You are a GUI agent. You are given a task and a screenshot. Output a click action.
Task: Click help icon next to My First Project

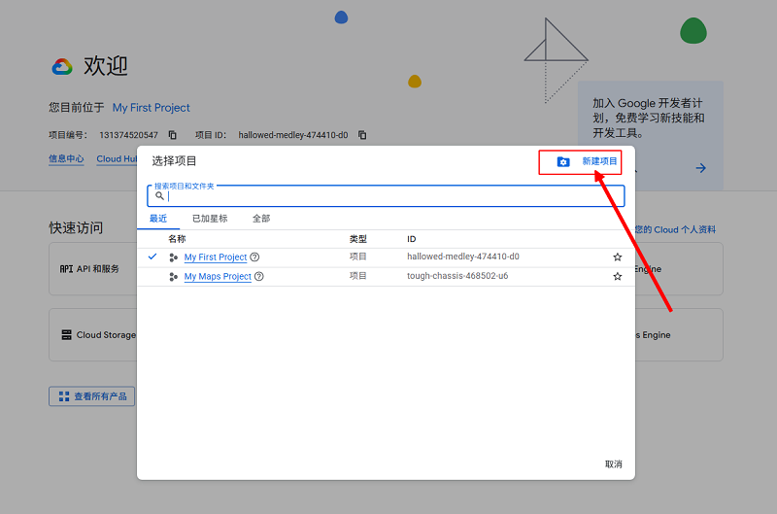(254, 257)
